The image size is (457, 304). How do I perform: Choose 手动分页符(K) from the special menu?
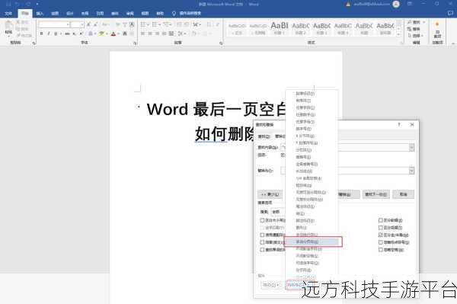pyautogui.click(x=312, y=242)
